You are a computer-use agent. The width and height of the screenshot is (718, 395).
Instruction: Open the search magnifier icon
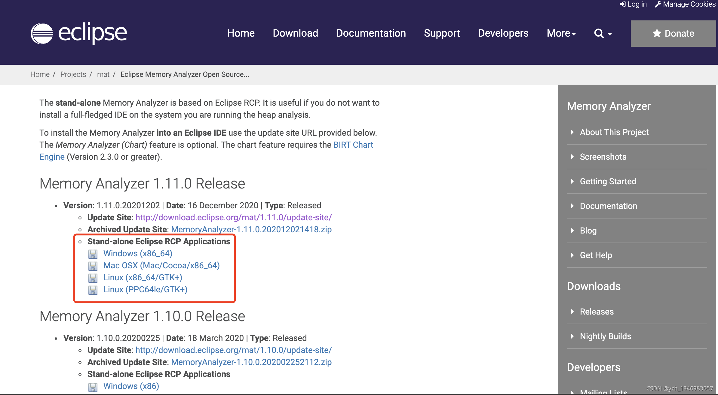click(599, 33)
